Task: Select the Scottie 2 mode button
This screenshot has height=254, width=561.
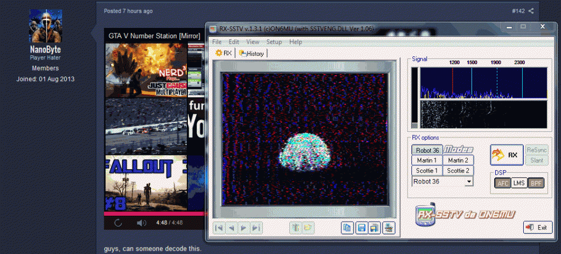Action: coord(459,171)
